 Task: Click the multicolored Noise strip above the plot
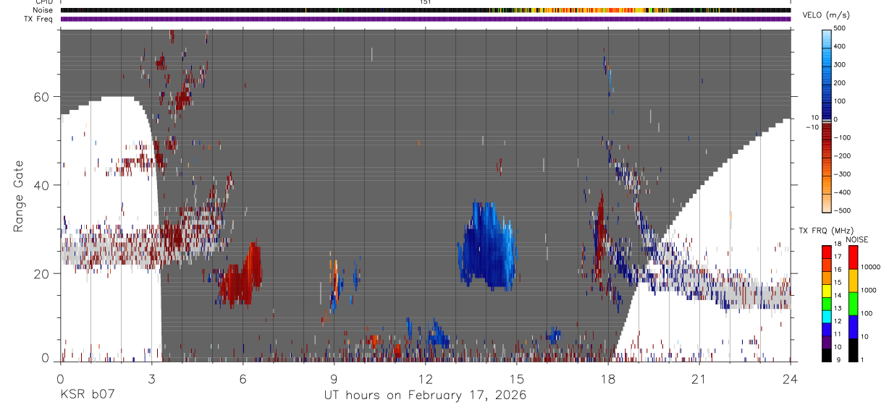click(x=425, y=10)
